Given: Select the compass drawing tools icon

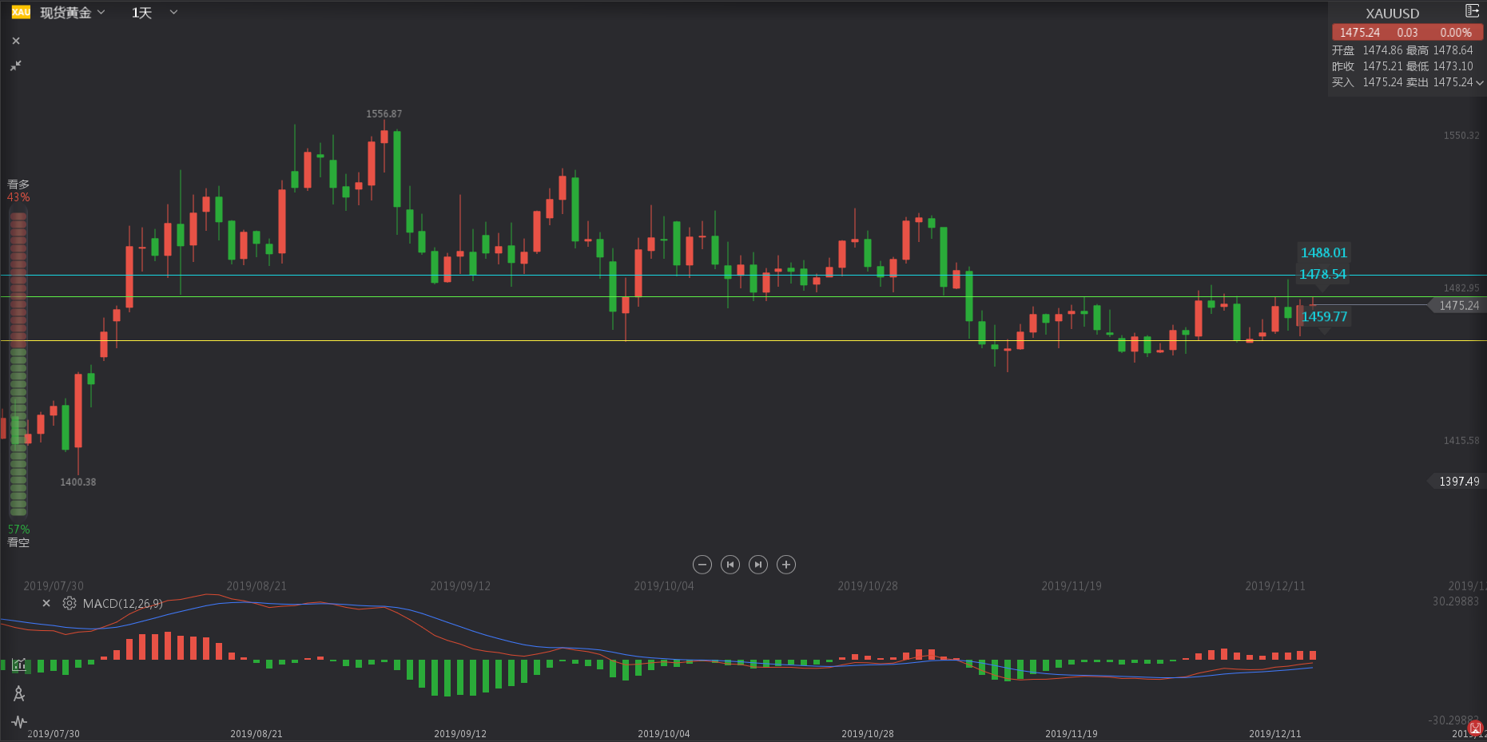Looking at the screenshot, I should coord(19,693).
